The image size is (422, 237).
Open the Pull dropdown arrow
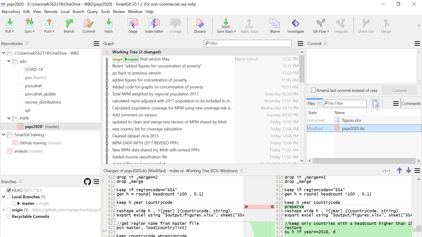(x=13, y=31)
